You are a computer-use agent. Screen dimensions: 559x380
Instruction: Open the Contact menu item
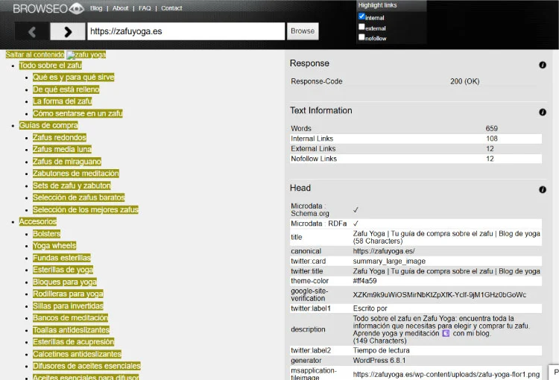[x=171, y=8]
